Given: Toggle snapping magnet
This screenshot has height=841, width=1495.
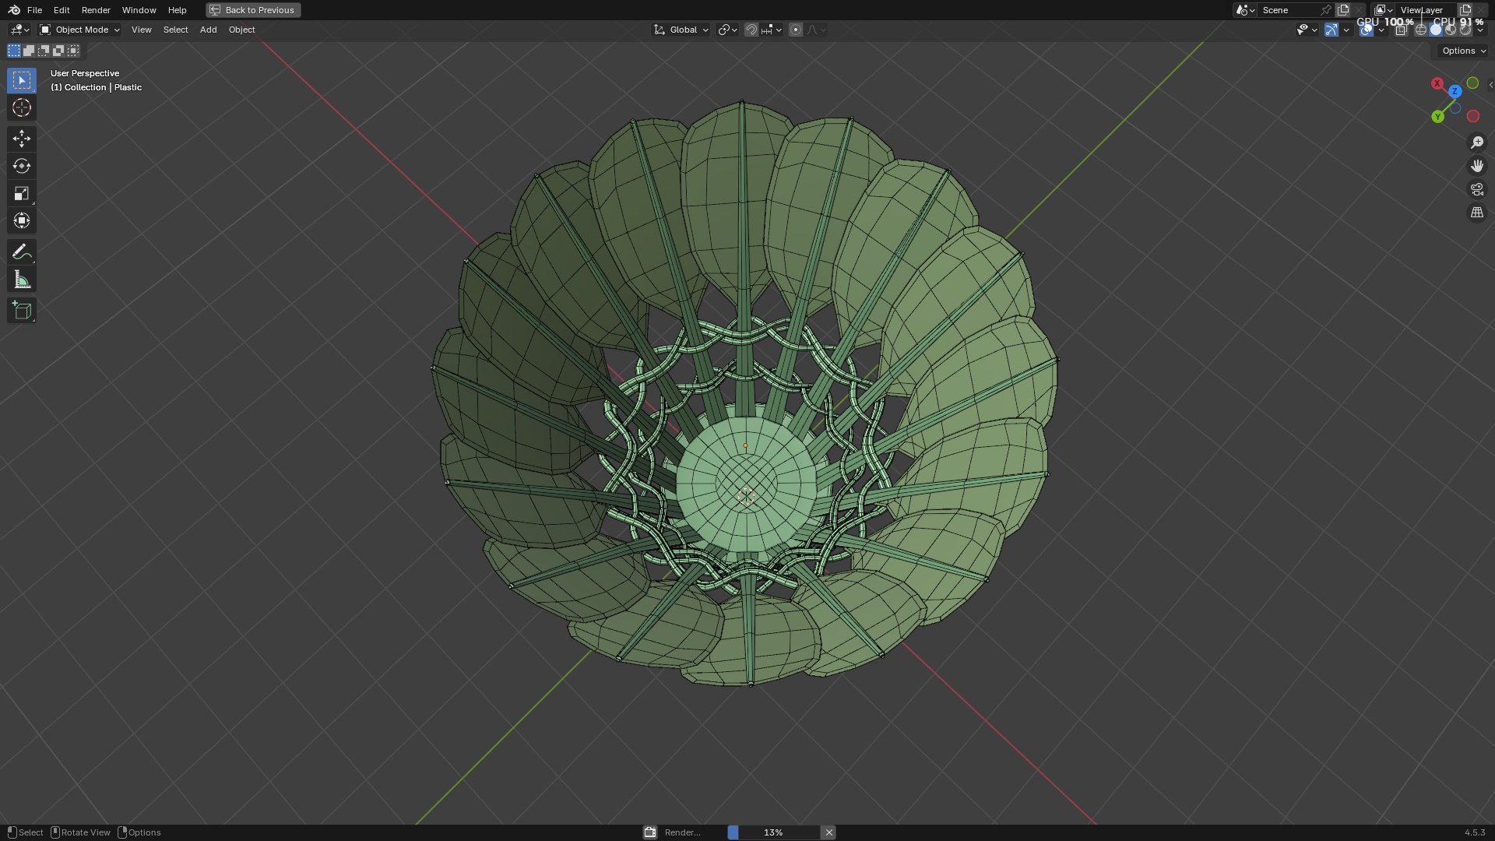Looking at the screenshot, I should (x=751, y=30).
